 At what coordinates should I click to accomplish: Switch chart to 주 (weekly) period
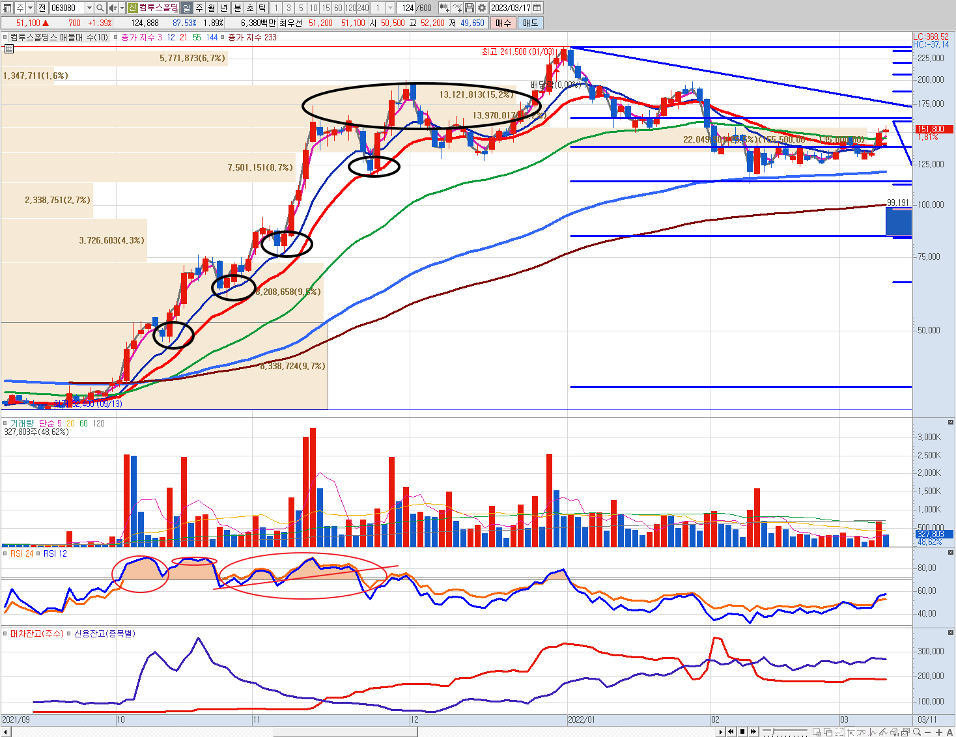pyautogui.click(x=199, y=8)
